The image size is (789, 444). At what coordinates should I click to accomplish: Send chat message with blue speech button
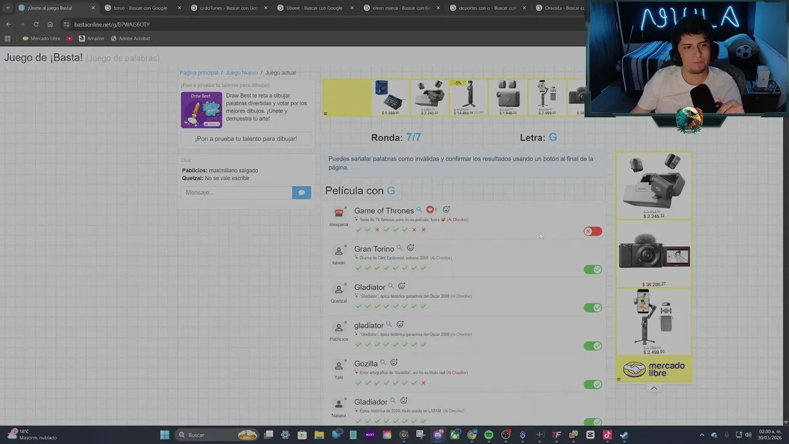pos(301,192)
